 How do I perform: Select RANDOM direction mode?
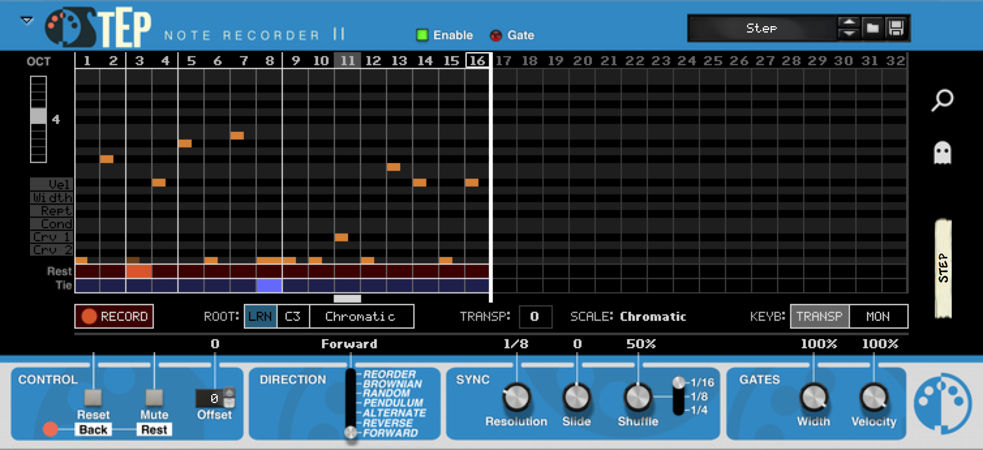(387, 393)
